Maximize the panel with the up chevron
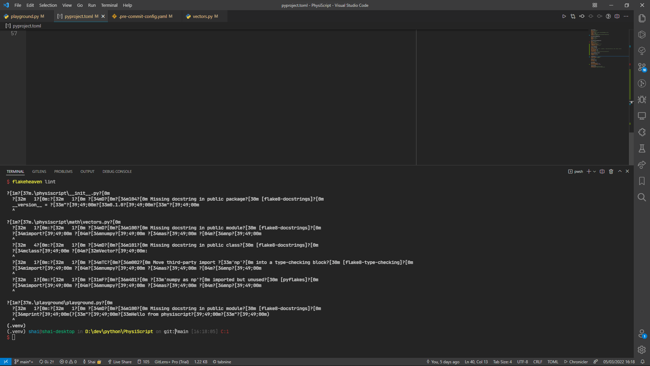This screenshot has width=650, height=366. tap(620, 171)
